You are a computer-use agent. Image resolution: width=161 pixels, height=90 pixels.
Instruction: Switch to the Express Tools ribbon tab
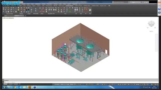(103, 5)
